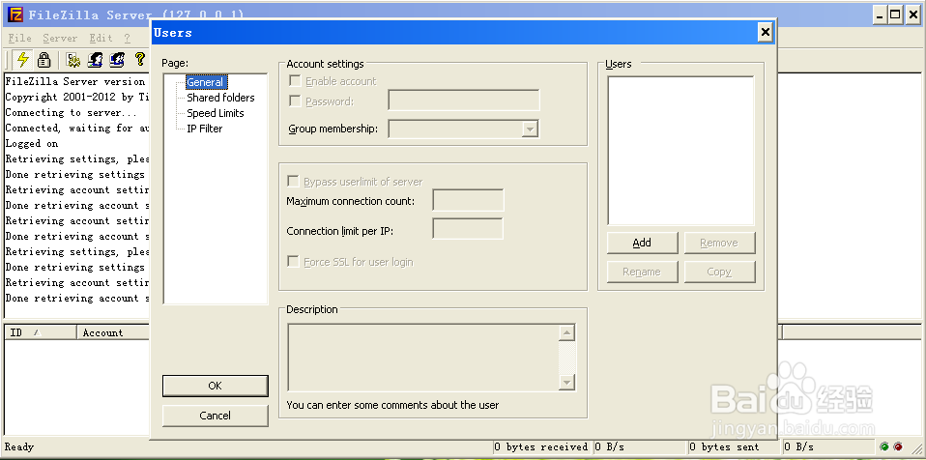Open the Group membership dropdown
Viewport: 926px width, 460px height.
pyautogui.click(x=531, y=129)
